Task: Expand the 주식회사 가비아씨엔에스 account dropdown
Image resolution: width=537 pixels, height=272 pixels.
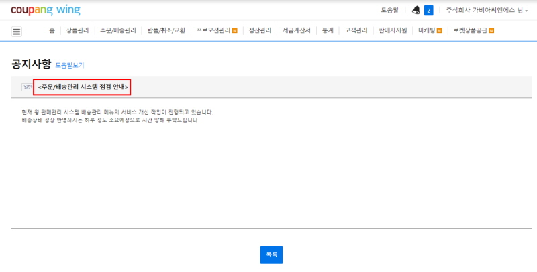Action: (487, 10)
